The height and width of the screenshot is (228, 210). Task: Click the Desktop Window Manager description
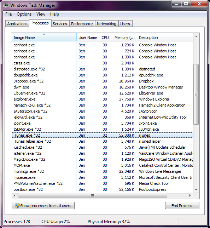tap(161, 87)
